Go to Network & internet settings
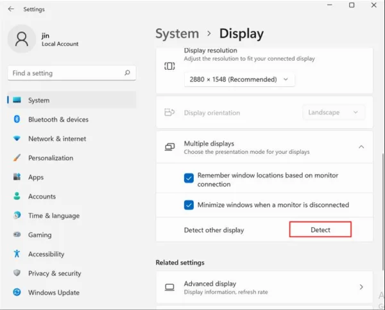The height and width of the screenshot is (310, 385). coord(72,138)
